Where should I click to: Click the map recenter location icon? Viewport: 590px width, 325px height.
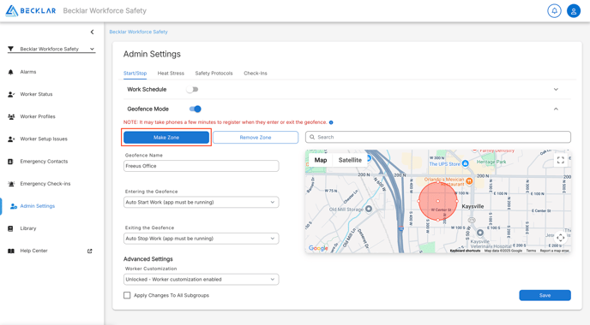tap(560, 238)
